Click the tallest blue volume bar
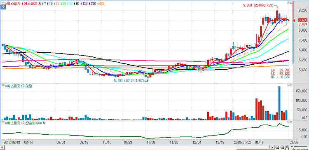The image size is (309, 150). coord(279,103)
